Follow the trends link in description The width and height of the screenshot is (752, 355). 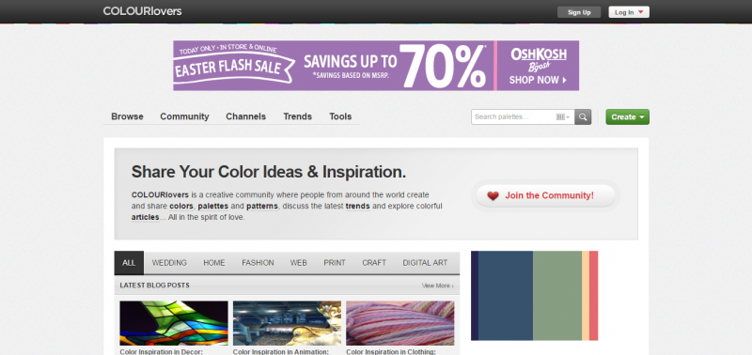(x=358, y=207)
